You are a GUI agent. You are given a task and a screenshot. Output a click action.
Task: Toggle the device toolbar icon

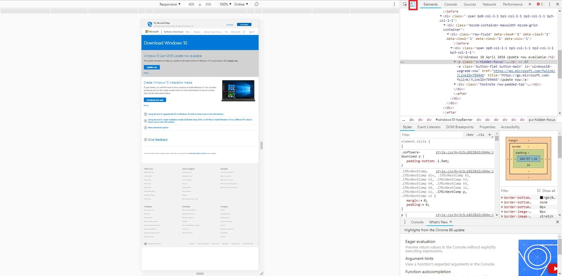click(413, 4)
